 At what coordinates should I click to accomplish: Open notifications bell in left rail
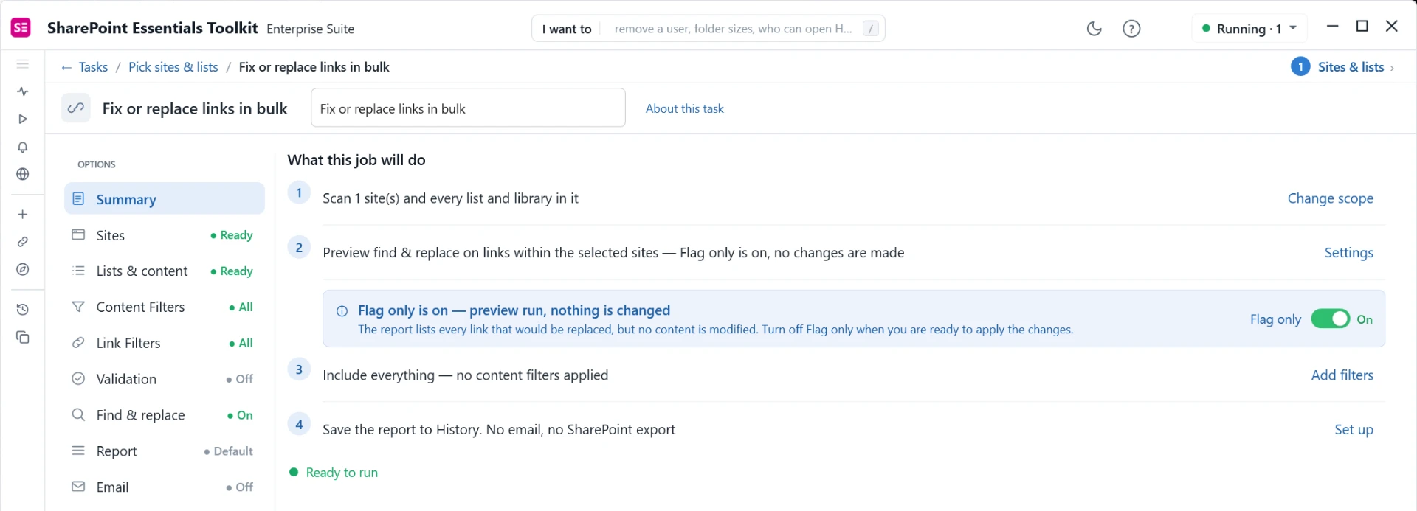tap(23, 147)
